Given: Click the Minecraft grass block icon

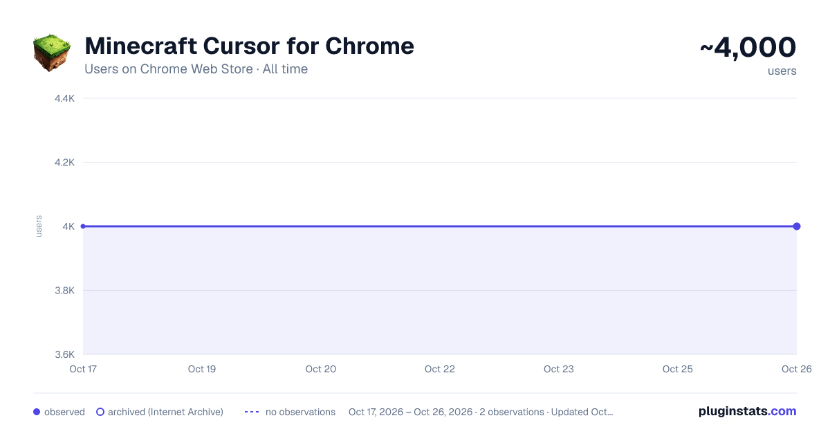Looking at the screenshot, I should click(53, 53).
